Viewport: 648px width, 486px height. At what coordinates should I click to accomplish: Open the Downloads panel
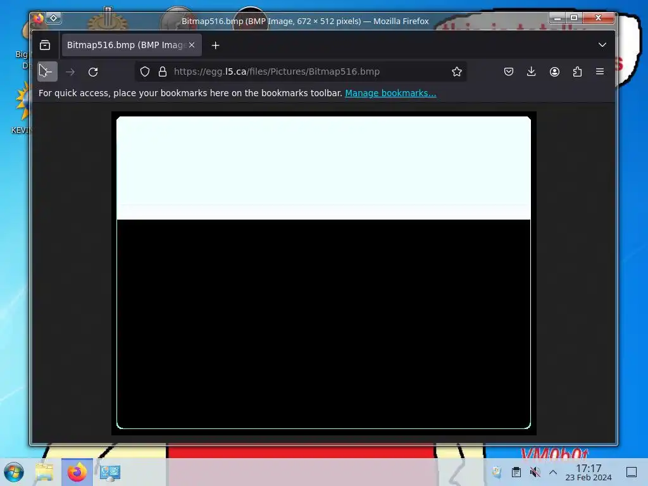tap(532, 72)
